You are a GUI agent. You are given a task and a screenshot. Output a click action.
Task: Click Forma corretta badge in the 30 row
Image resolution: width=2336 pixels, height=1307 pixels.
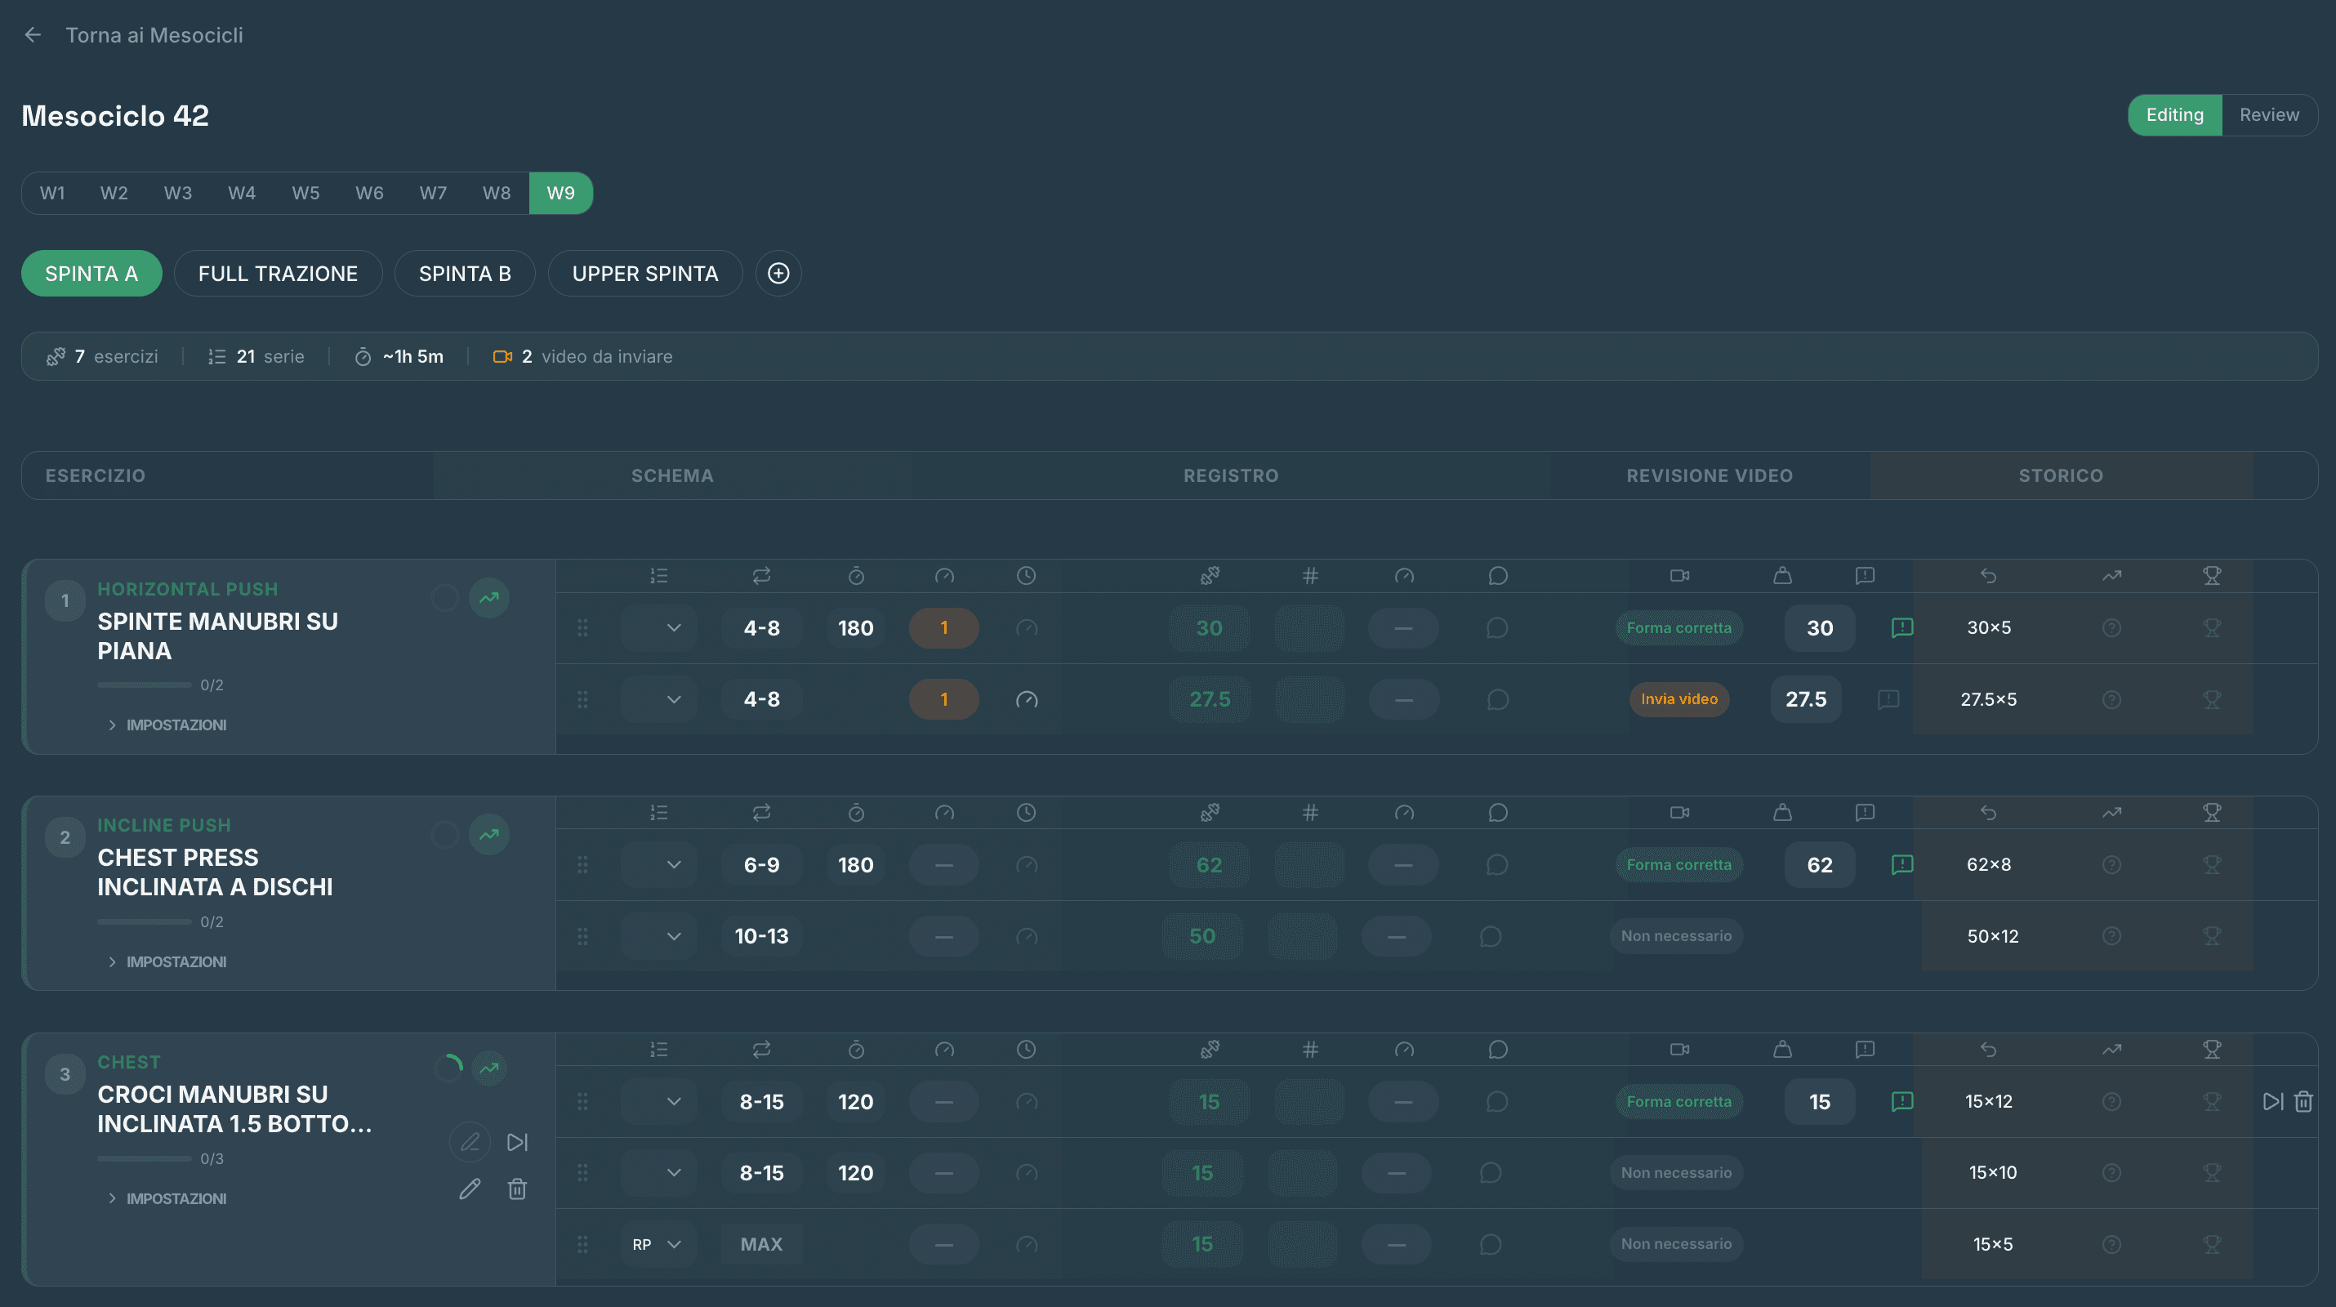pos(1678,627)
